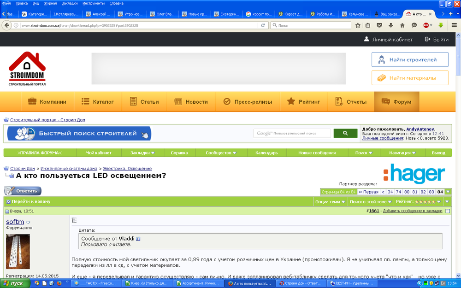The width and height of the screenshot is (461, 288).
Task: Click the Google custom search input field
Action: coord(292,133)
